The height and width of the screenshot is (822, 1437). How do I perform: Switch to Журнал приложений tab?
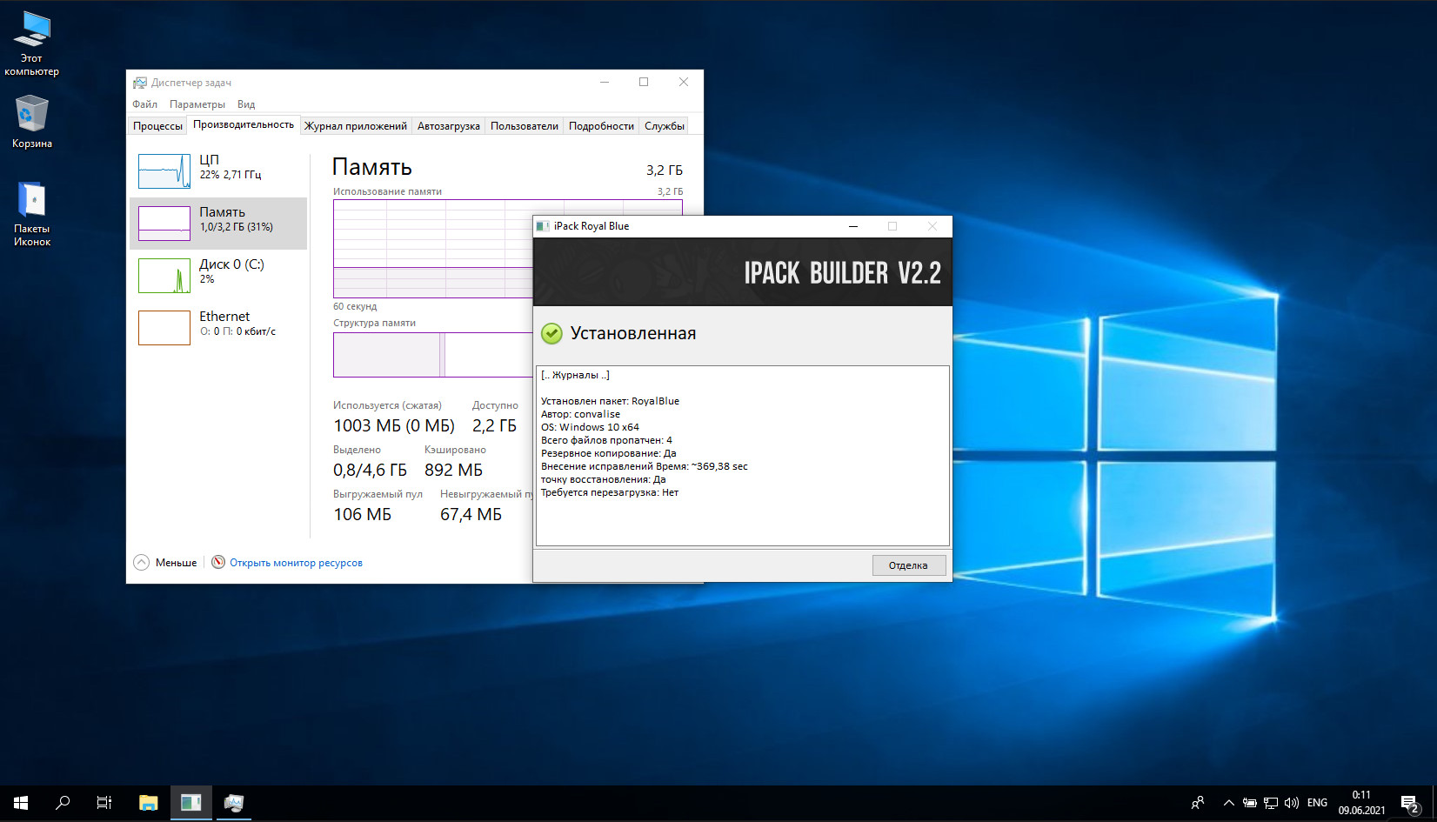click(356, 126)
